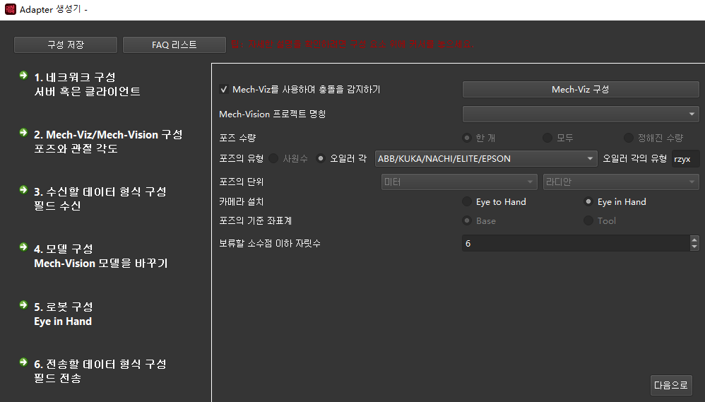Go to next step with 다음으로

tap(671, 385)
